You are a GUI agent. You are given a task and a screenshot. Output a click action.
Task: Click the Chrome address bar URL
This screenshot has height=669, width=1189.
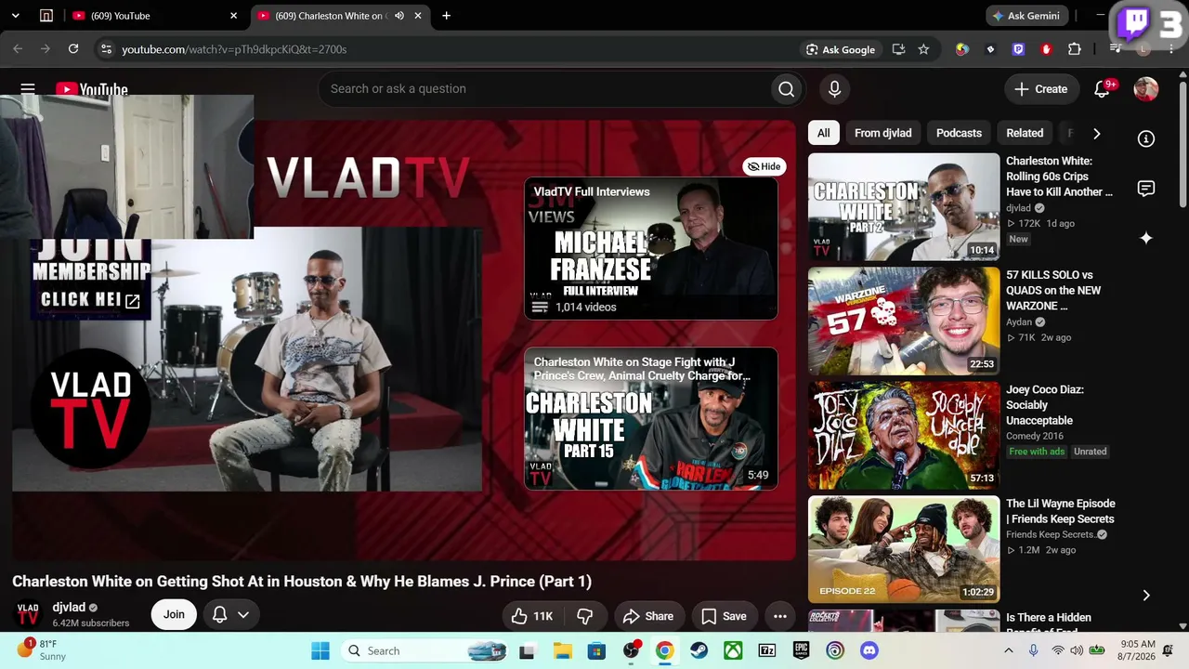coord(234,49)
